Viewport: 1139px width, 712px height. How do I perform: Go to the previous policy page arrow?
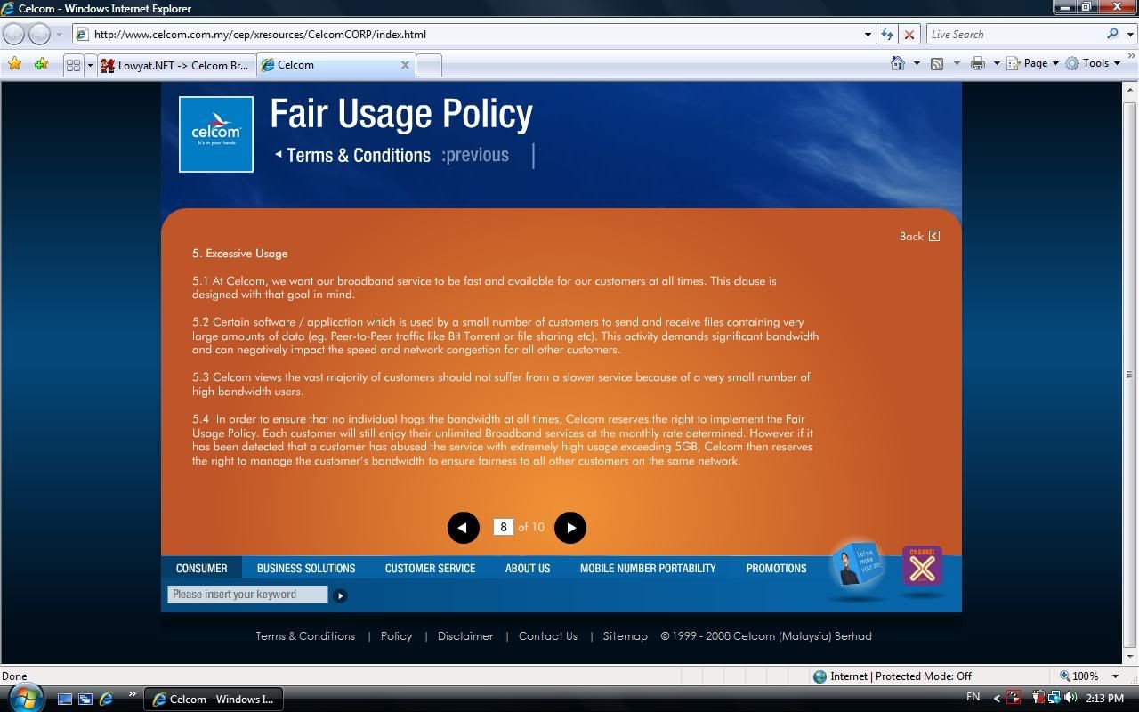tap(463, 528)
